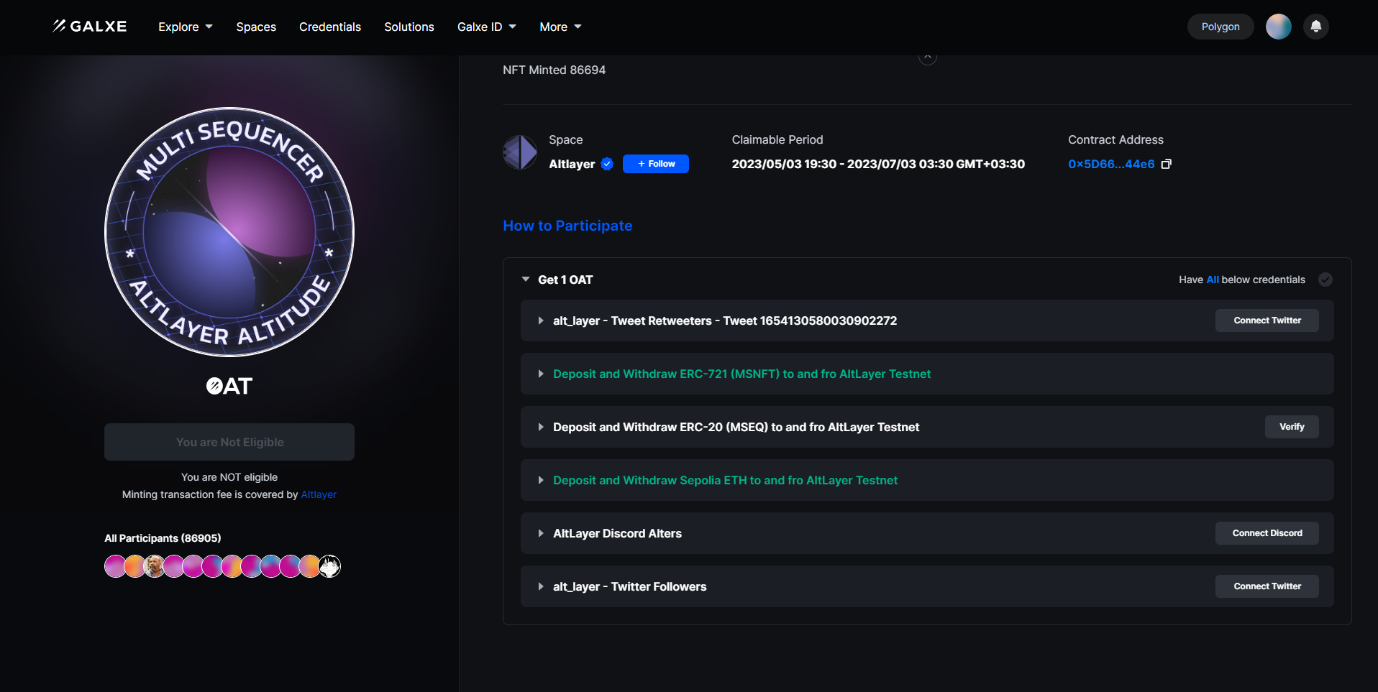The image size is (1378, 692).
Task: Open the More dropdown menu
Action: point(561,27)
